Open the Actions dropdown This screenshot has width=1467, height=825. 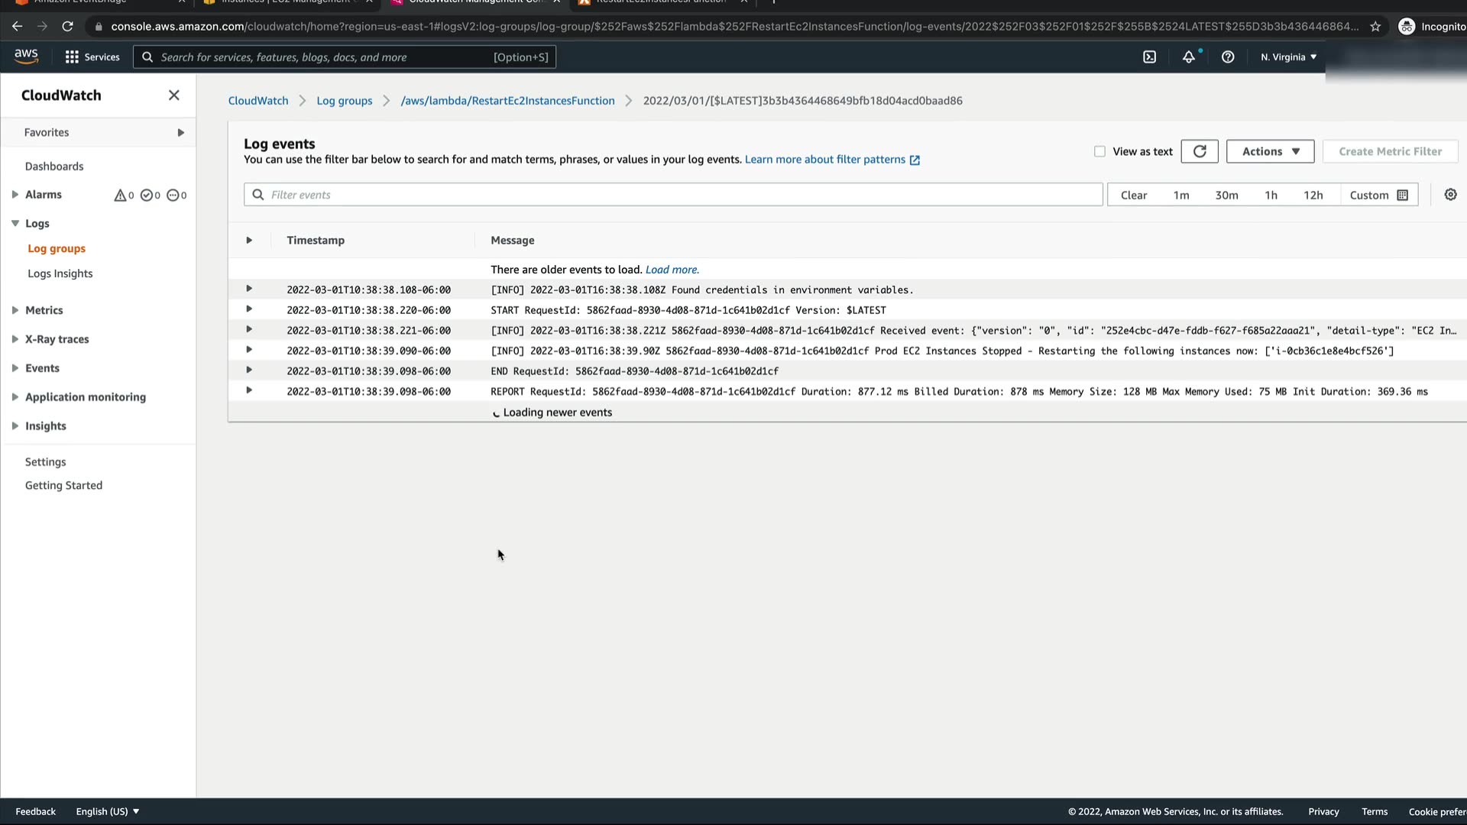tap(1270, 151)
